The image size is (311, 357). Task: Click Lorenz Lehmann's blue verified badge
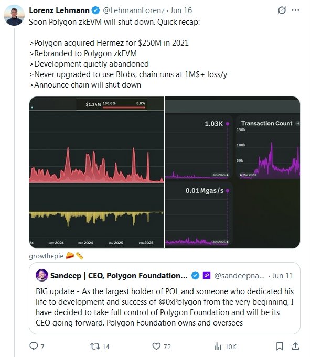pos(95,10)
